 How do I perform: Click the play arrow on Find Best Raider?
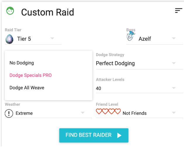point(119,135)
